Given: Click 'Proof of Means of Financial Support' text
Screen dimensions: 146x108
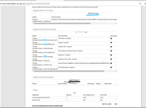Looking at the screenshot, I should click(x=67, y=51).
